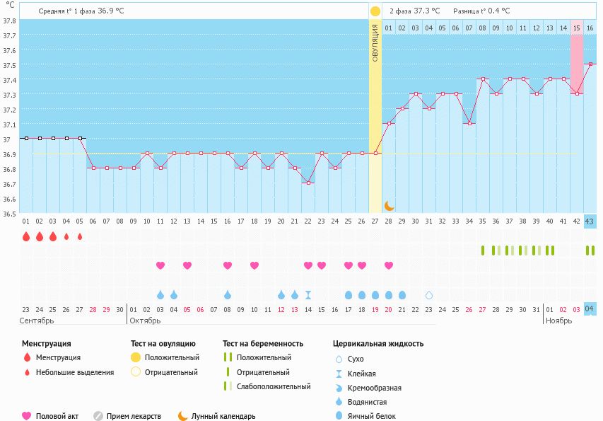Click the pregnancy test mark on October 27
The height and width of the screenshot is (421, 603).
(x=483, y=250)
